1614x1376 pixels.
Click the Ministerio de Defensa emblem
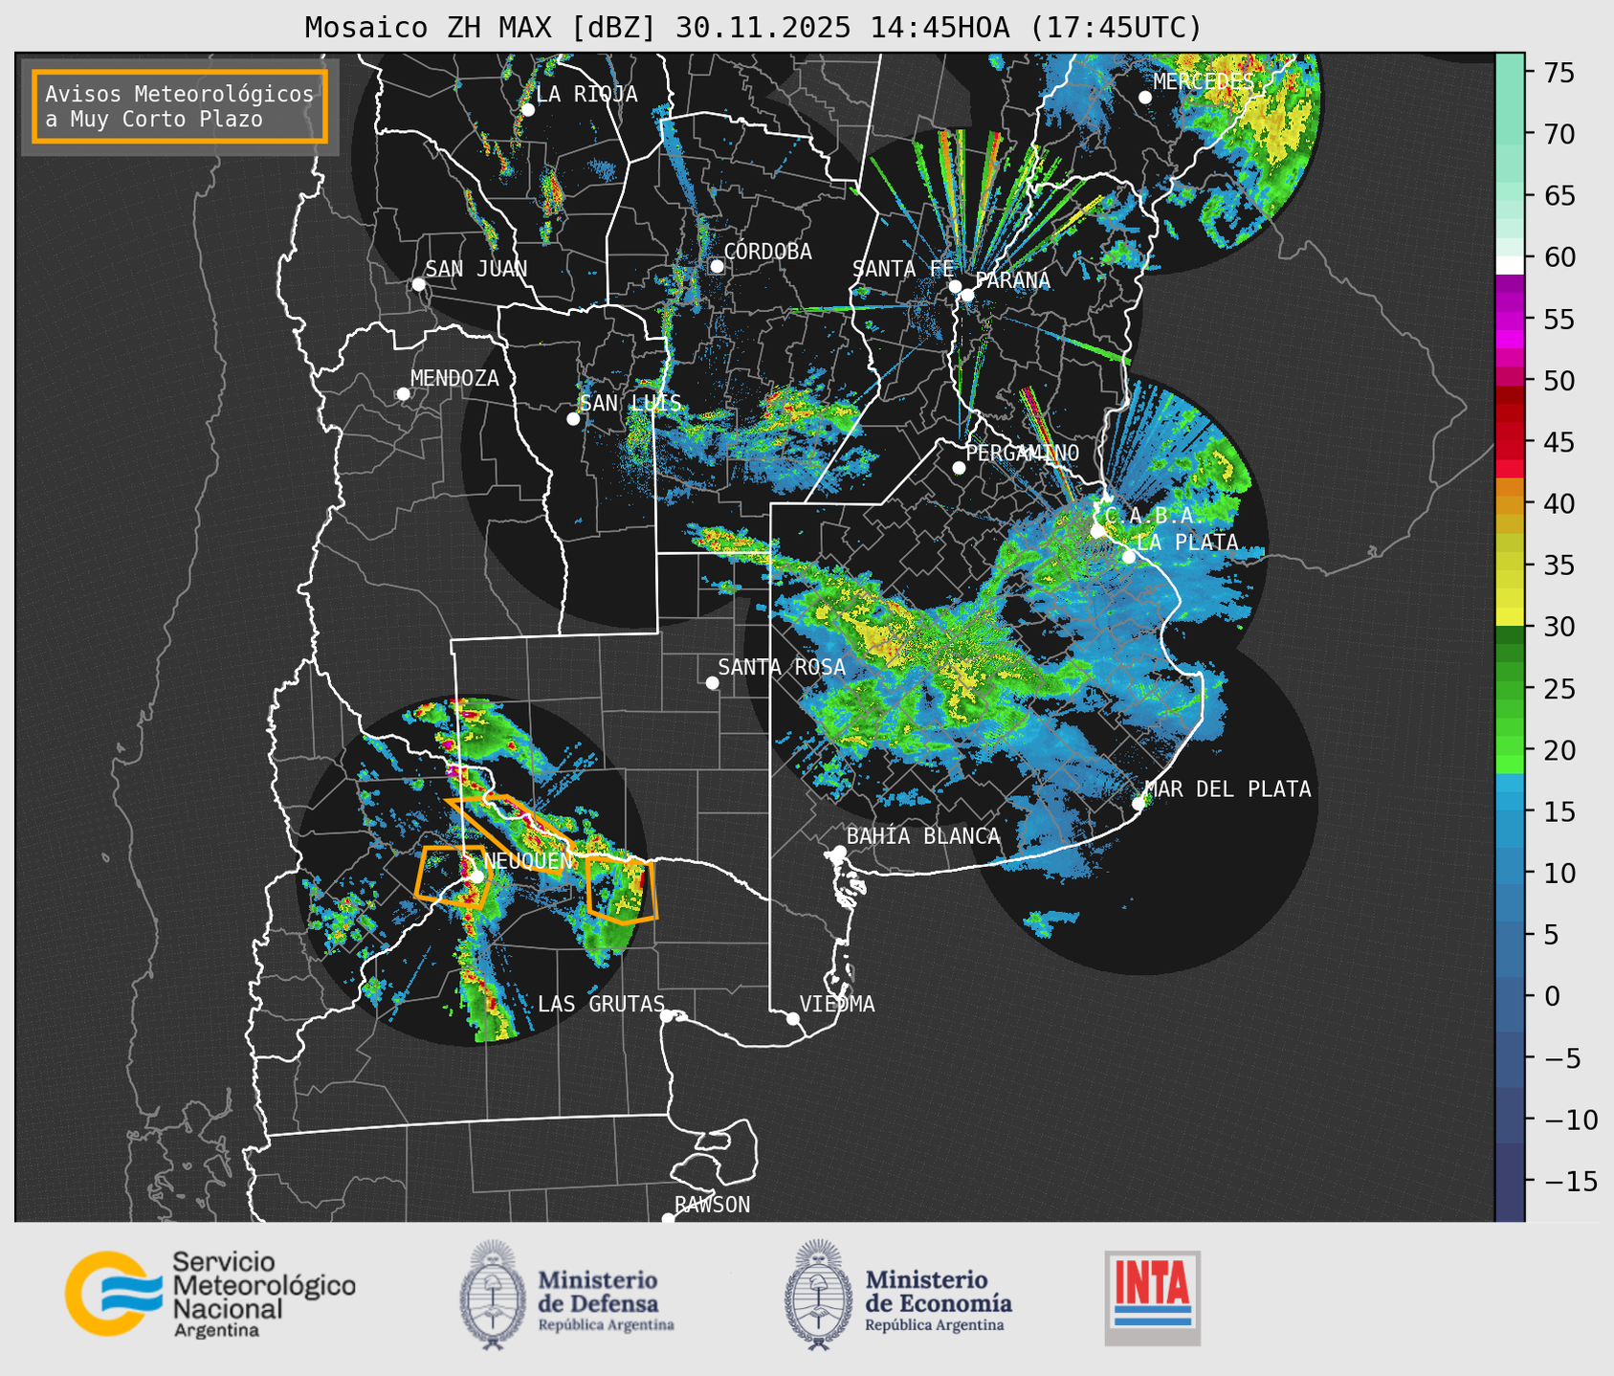point(493,1295)
